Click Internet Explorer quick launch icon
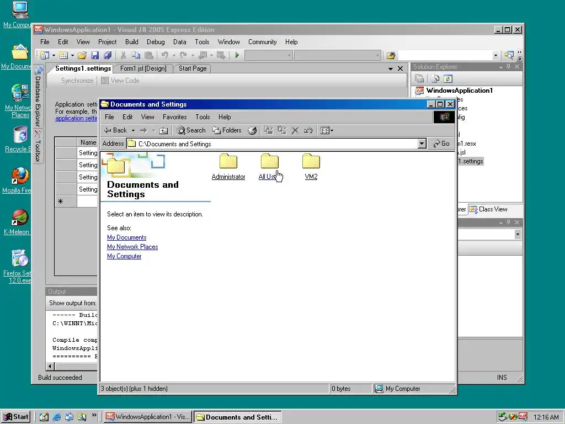 coord(57,417)
